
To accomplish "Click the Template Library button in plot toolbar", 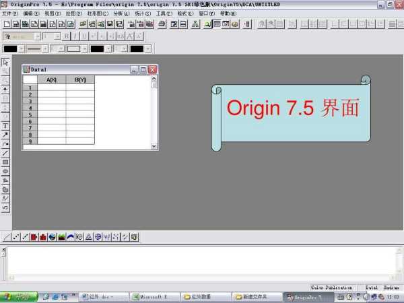I will click(x=134, y=237).
